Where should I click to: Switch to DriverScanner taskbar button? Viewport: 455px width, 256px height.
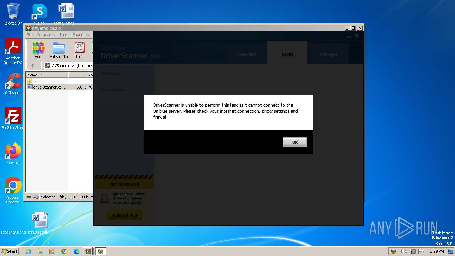click(x=101, y=251)
